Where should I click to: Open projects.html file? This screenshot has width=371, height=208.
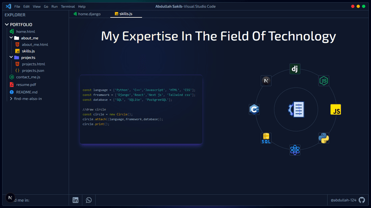click(x=33, y=64)
